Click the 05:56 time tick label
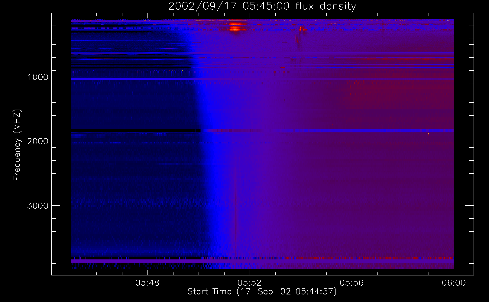 pyautogui.click(x=352, y=283)
